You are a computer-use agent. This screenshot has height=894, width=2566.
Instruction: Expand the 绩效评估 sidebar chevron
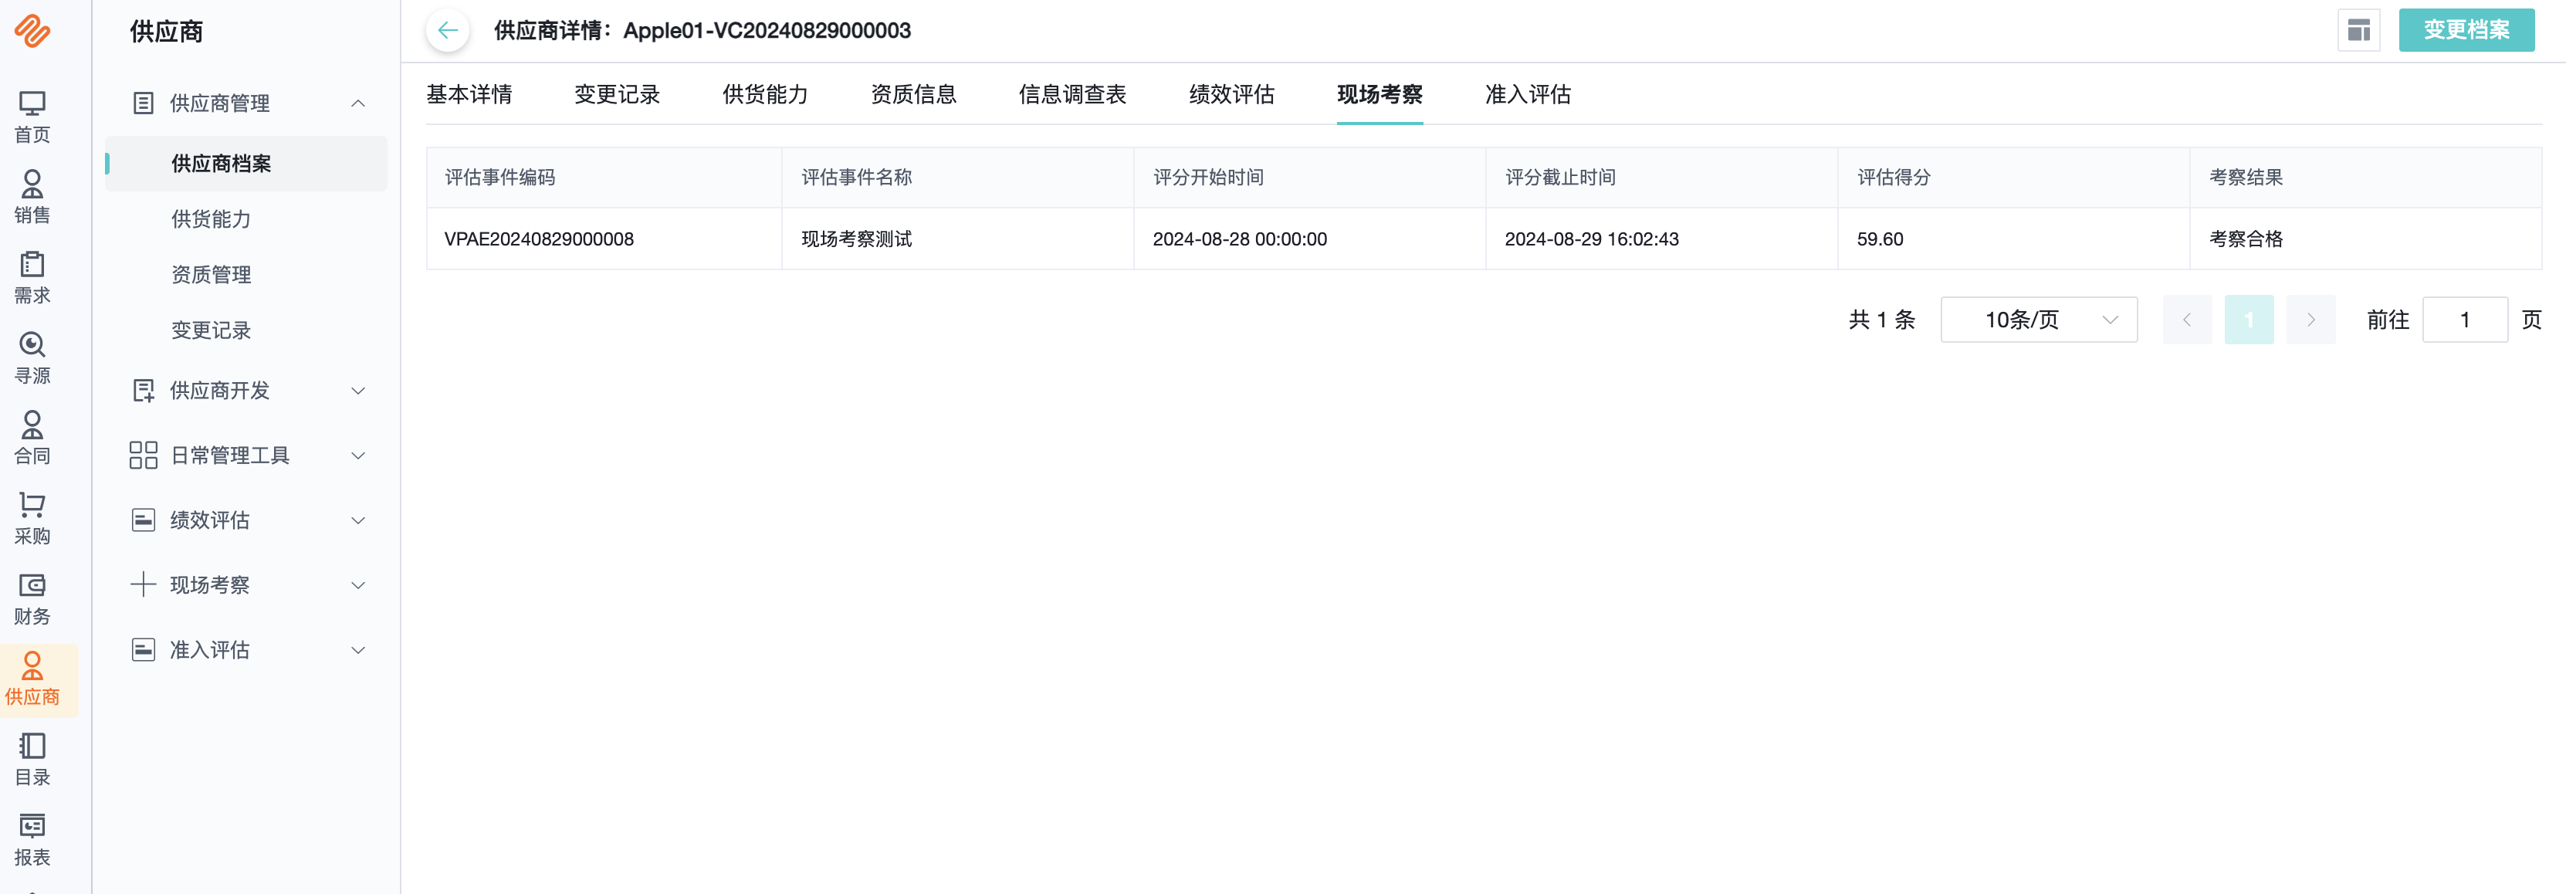point(359,520)
